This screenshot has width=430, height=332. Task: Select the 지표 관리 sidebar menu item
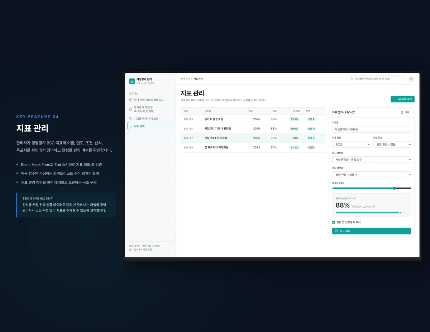pos(150,126)
